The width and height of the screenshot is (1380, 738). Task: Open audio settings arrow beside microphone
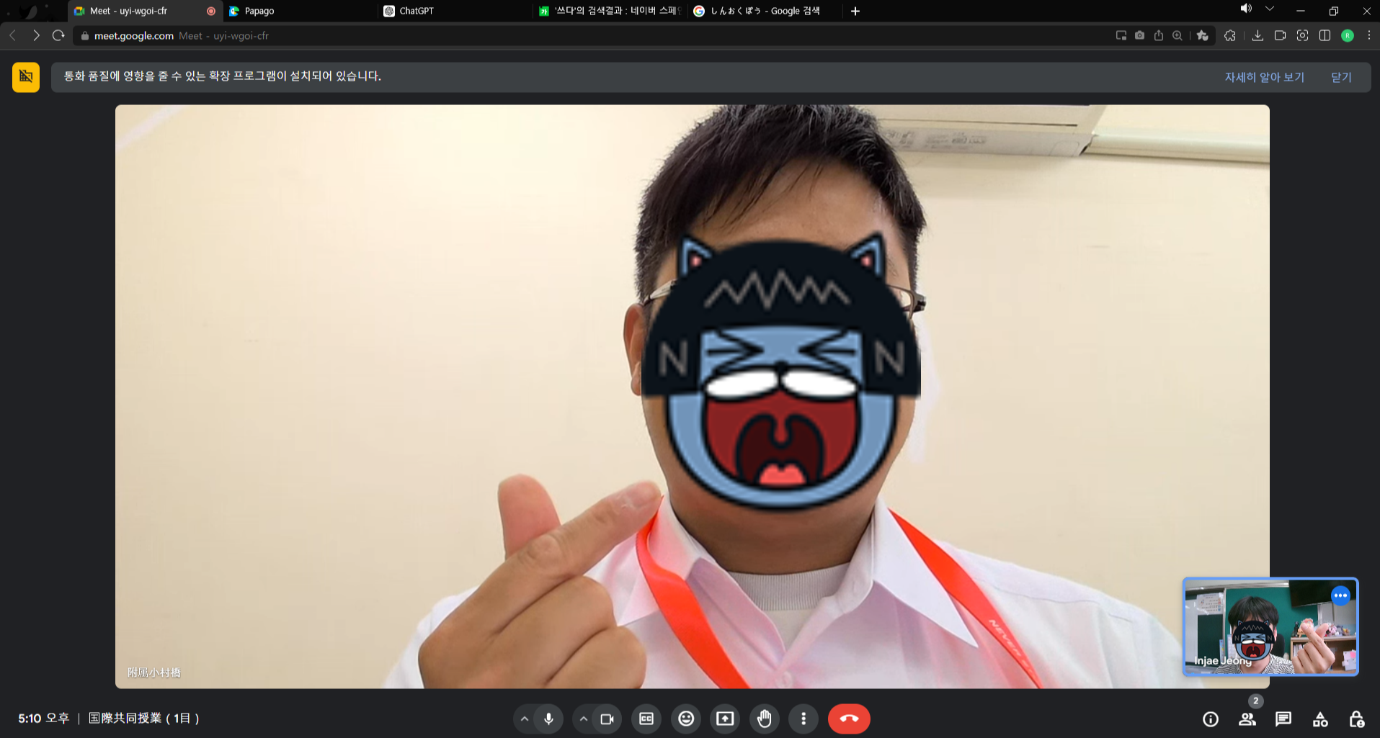pos(525,719)
